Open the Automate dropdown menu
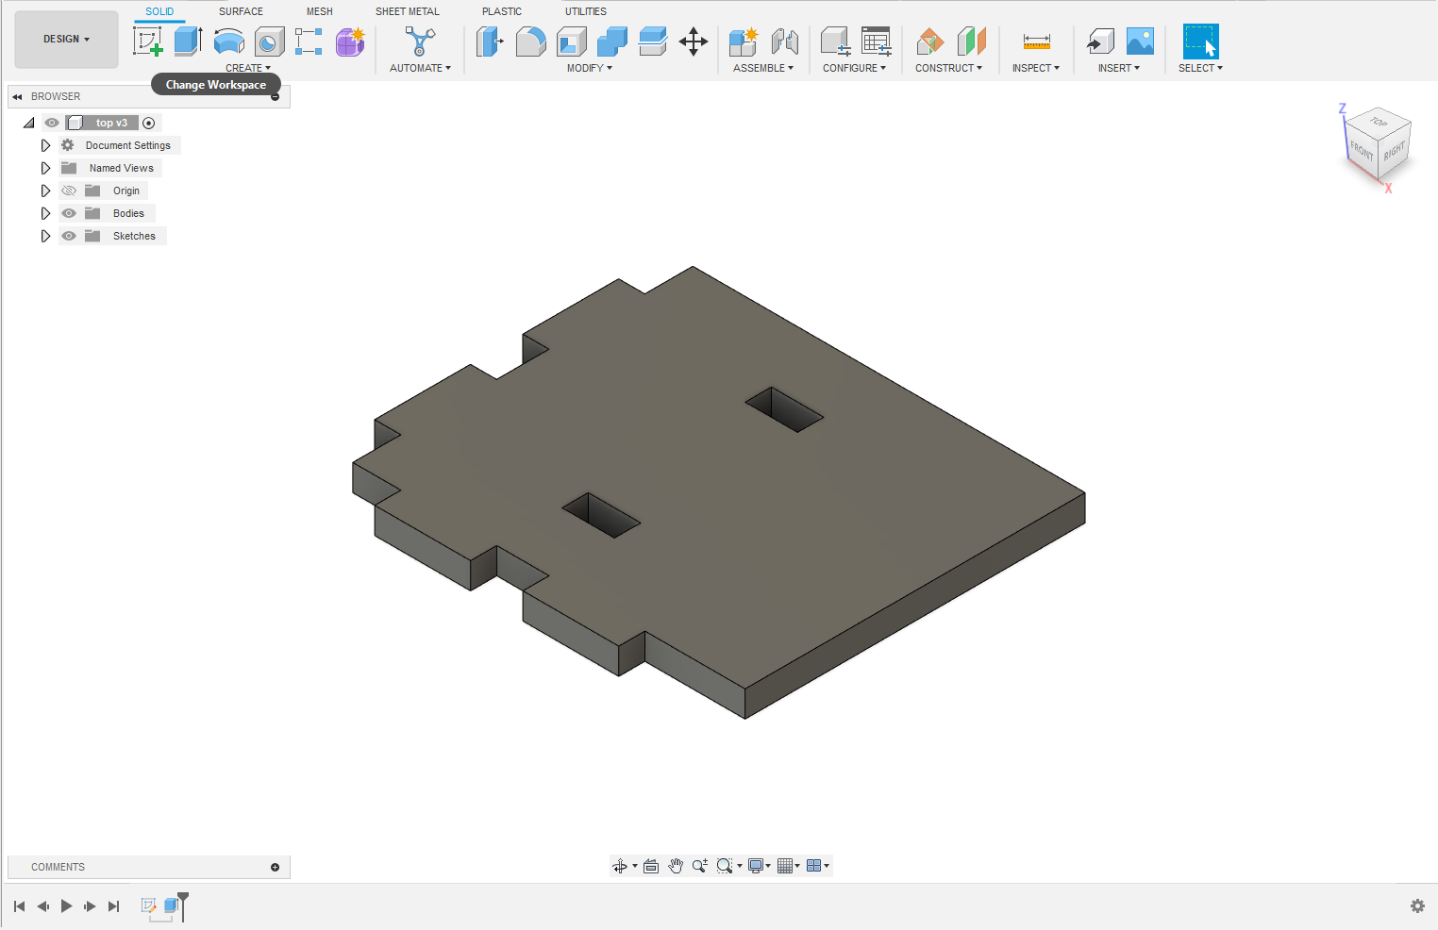 click(421, 68)
